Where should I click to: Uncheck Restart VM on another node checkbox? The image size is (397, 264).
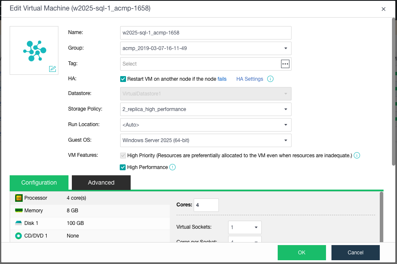(x=123, y=79)
